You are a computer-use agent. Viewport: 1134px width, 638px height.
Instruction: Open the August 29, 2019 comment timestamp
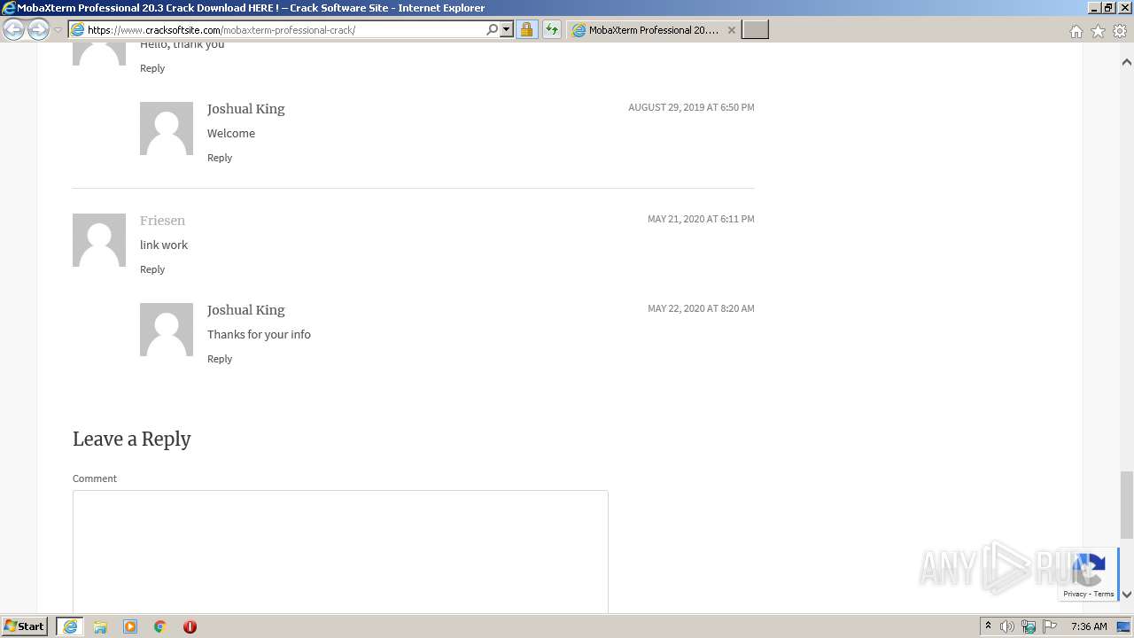point(691,107)
